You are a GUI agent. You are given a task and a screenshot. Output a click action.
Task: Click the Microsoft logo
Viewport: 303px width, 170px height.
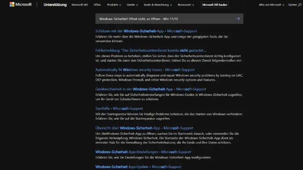point(21,4)
